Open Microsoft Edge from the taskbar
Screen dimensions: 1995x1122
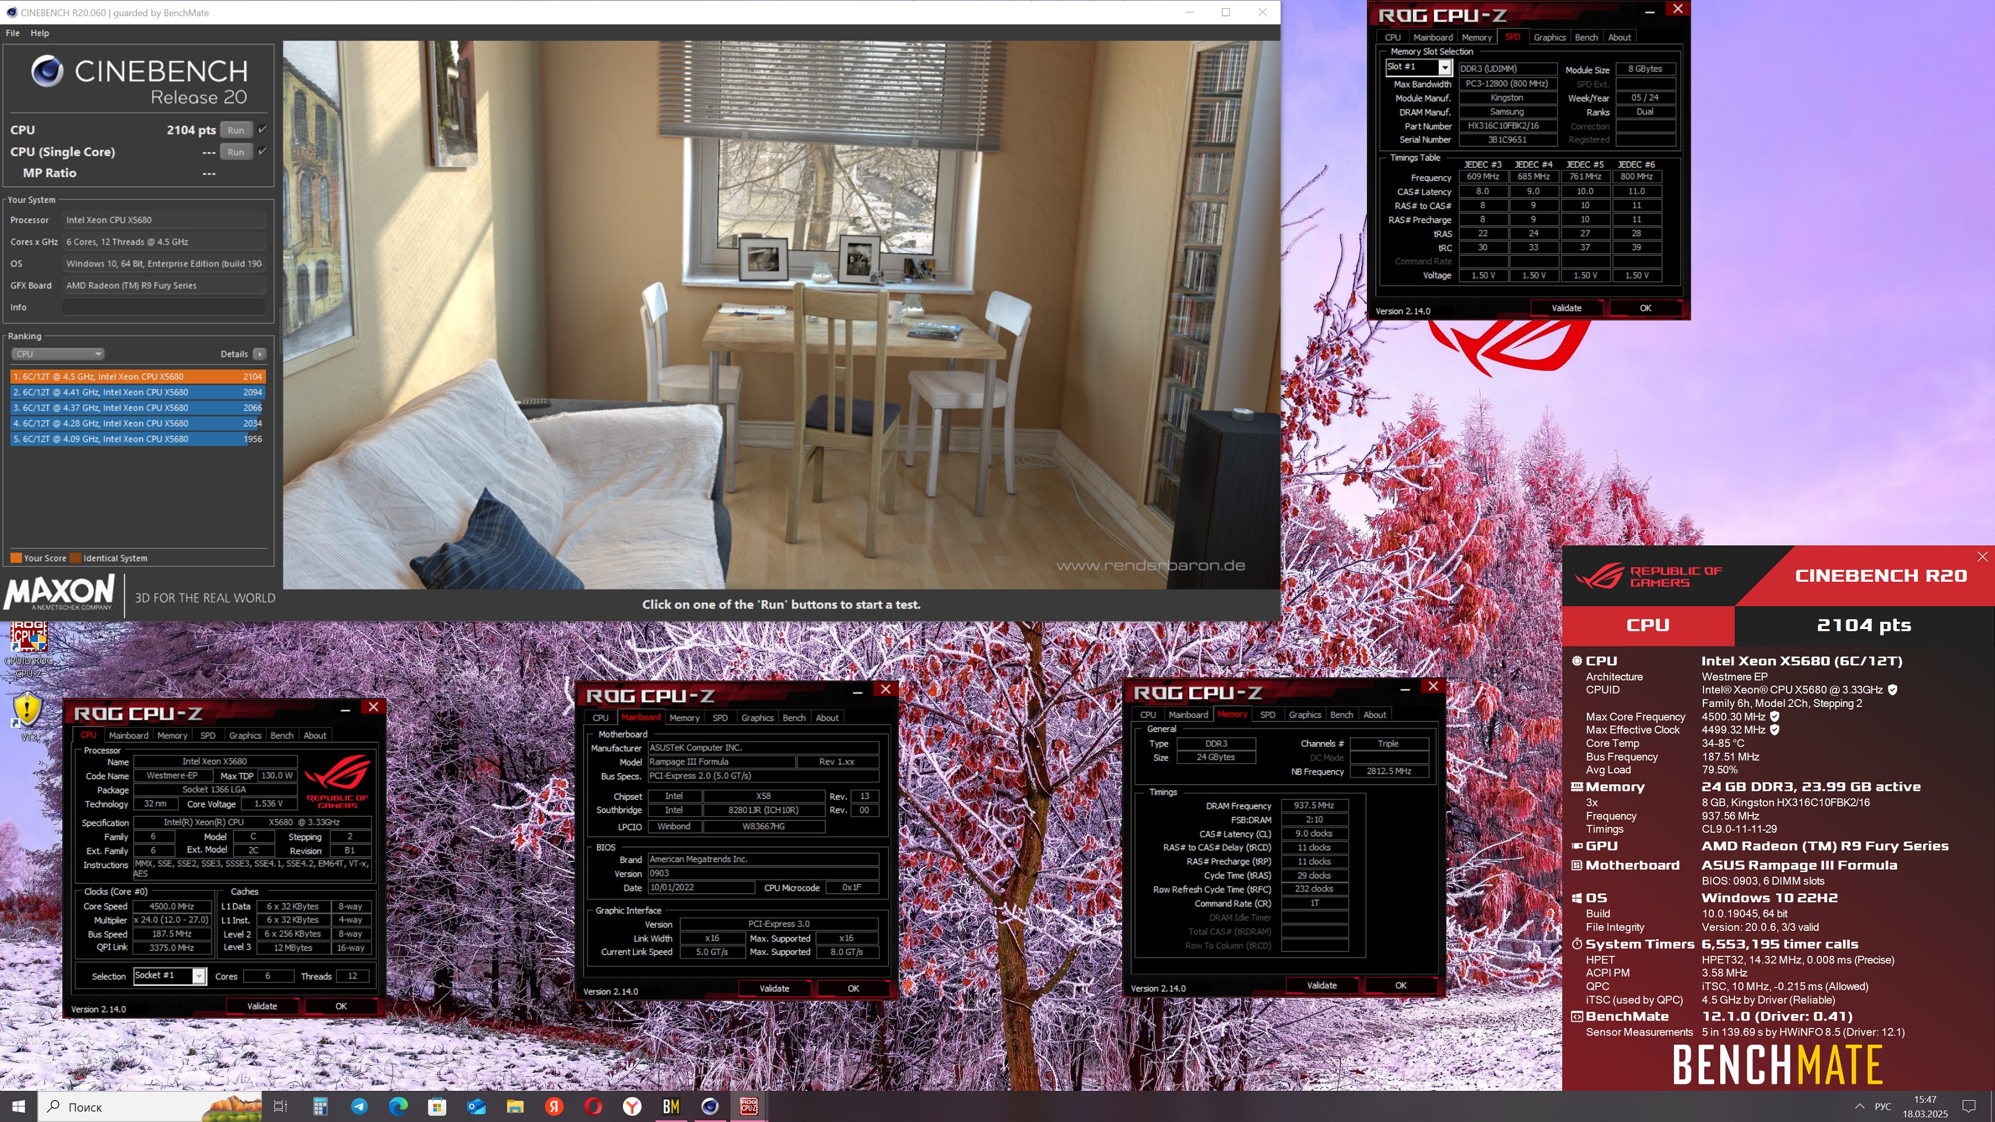398,1106
